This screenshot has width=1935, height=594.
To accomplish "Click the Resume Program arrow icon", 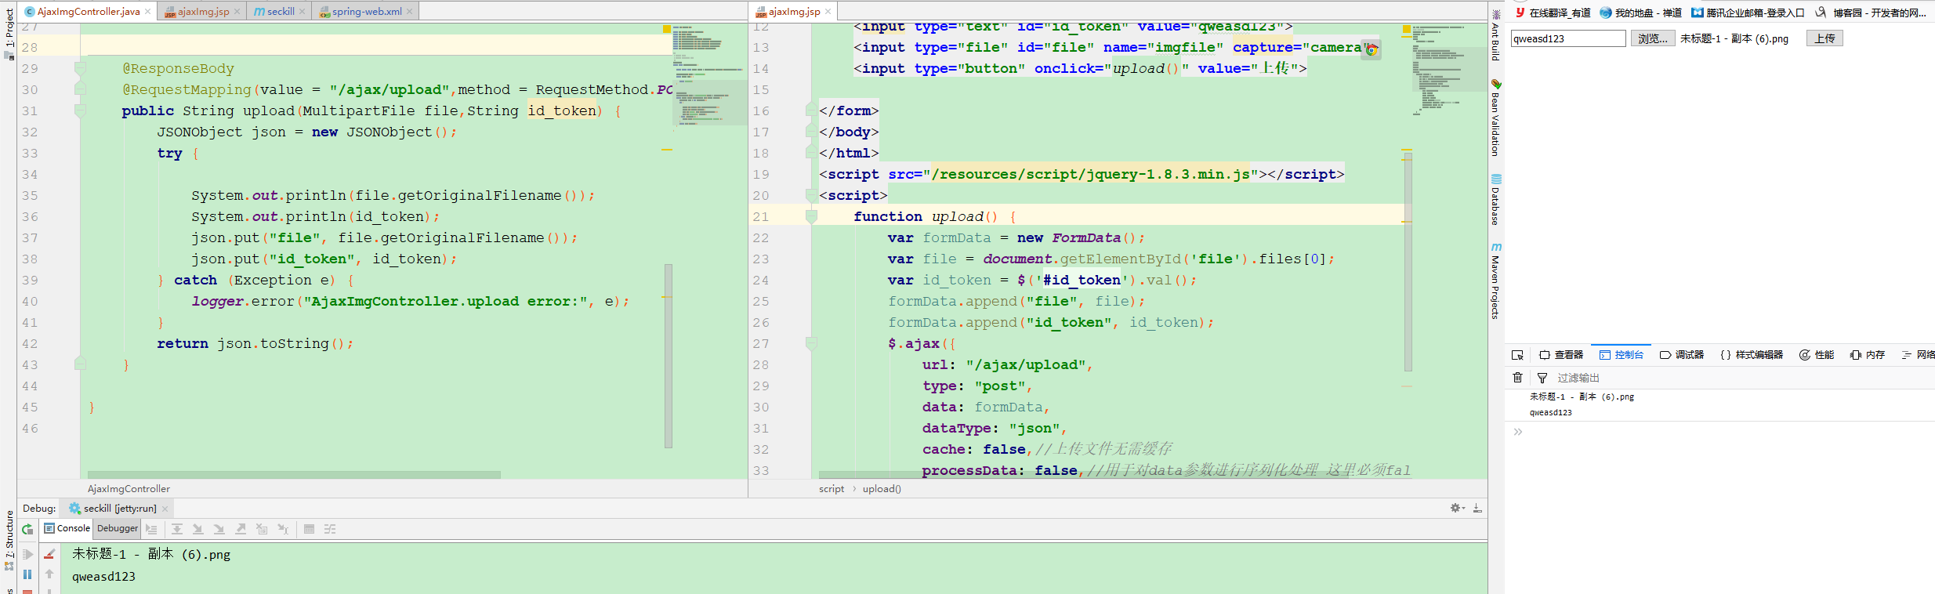I will tap(27, 554).
